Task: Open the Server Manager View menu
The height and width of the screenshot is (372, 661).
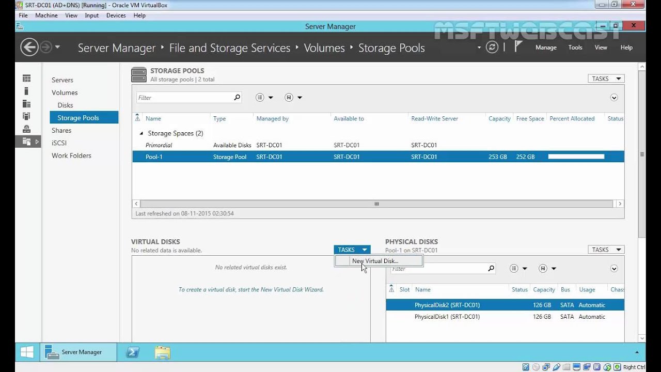Action: point(601,48)
